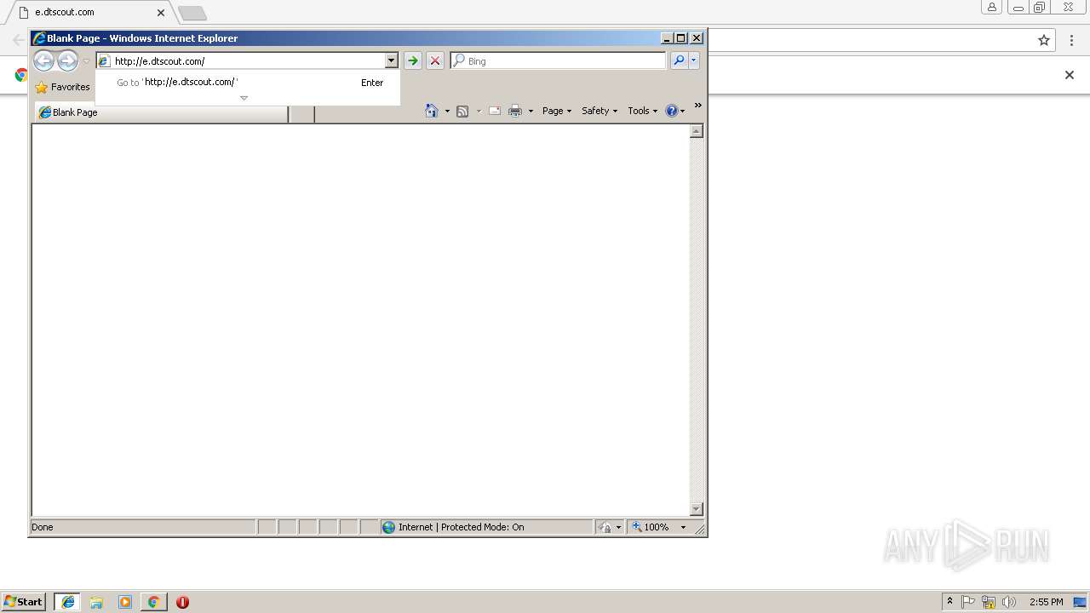Open a new tab in IE

(x=301, y=113)
